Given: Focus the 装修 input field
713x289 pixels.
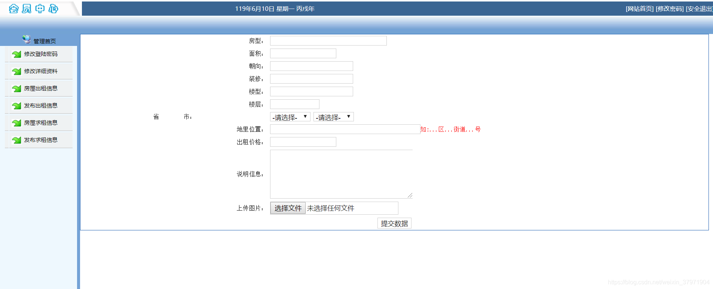Looking at the screenshot, I should (x=312, y=79).
